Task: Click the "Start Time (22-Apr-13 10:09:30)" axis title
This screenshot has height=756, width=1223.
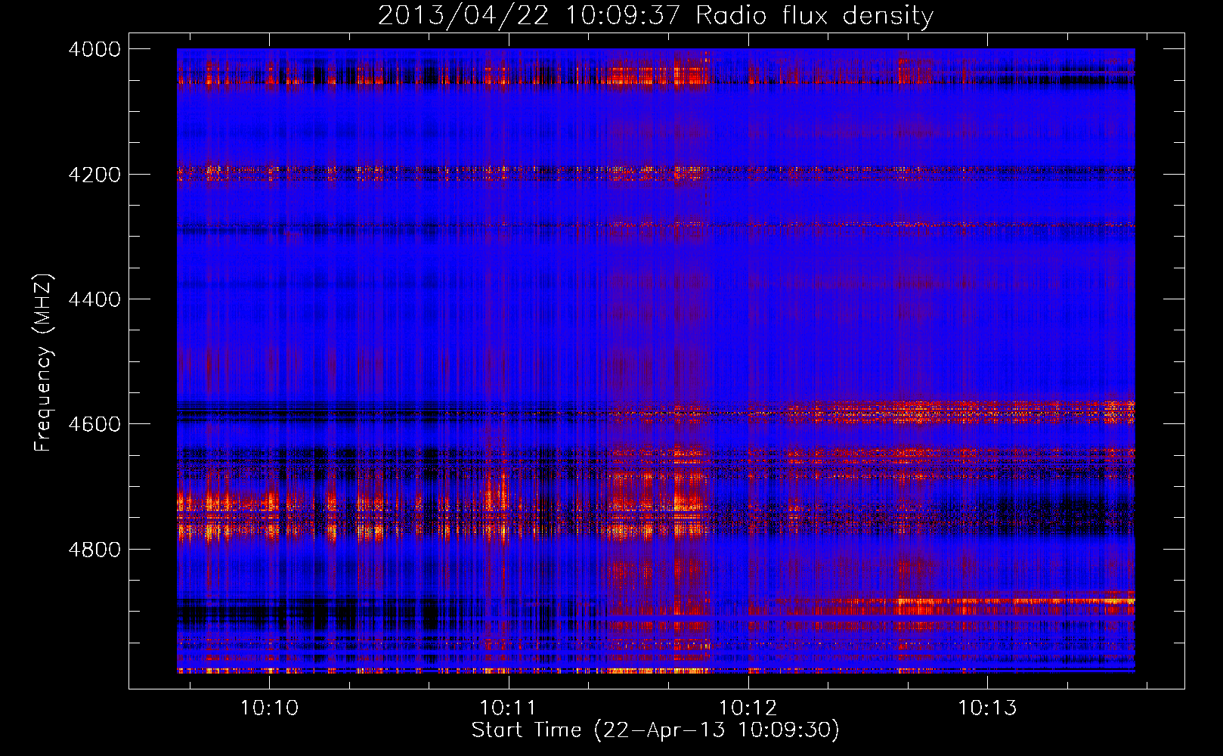Action: click(655, 730)
